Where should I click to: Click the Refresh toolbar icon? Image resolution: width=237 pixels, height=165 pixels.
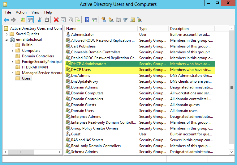(x=71, y=20)
